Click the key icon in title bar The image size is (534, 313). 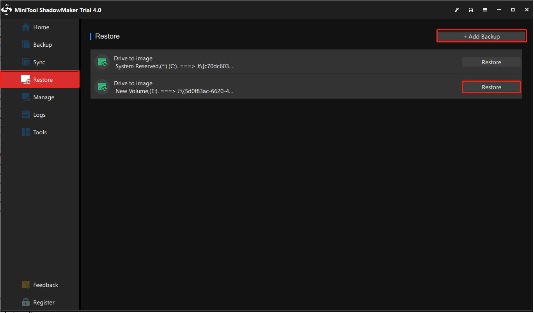click(457, 10)
